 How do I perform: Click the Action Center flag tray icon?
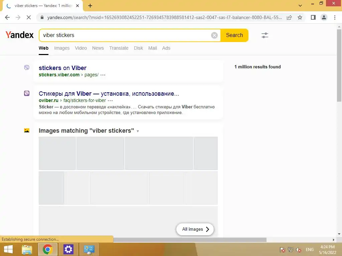point(283,250)
